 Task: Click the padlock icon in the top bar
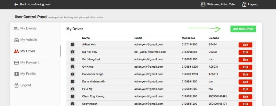pos(244,4)
